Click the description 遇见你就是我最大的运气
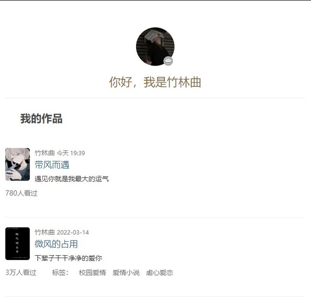Viewport: 311px width, 297px height. point(72,179)
